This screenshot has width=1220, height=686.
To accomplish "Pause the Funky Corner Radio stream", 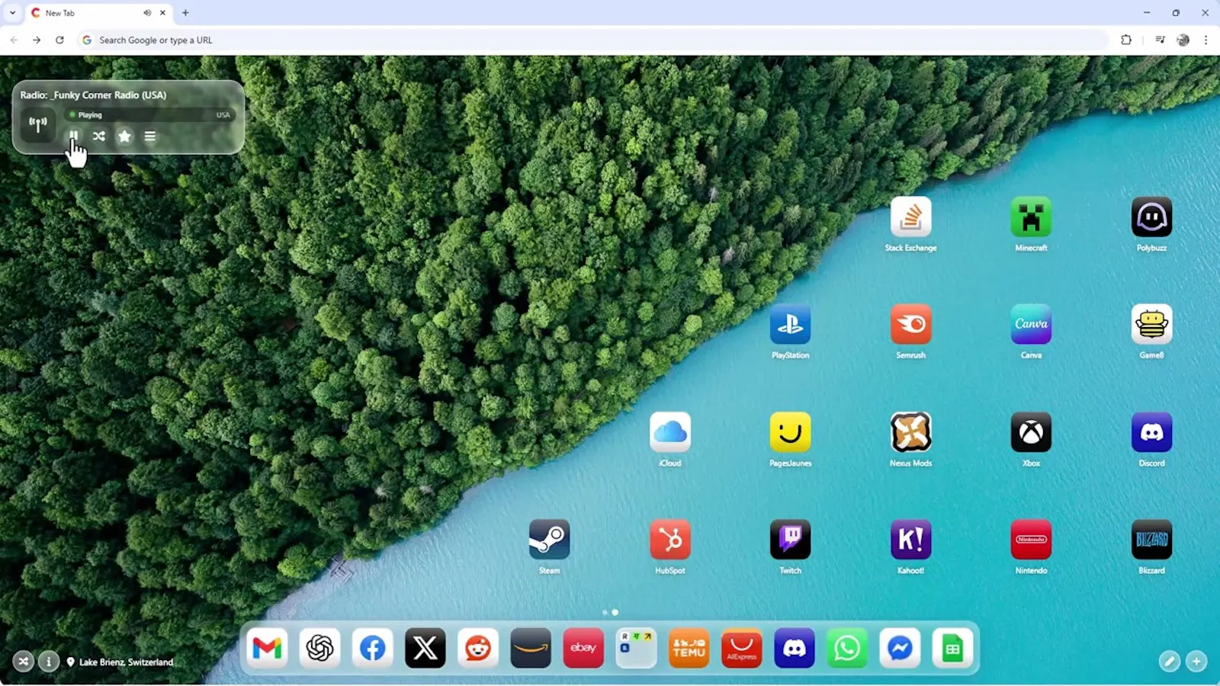I will 74,136.
